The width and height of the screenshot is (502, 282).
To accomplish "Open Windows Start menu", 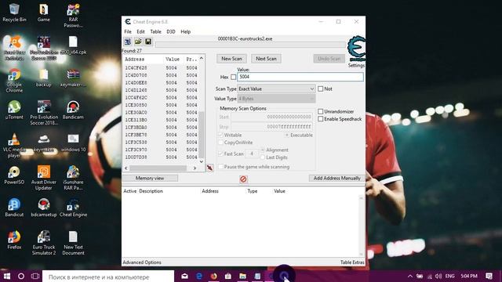I will pyautogui.click(x=7, y=276).
